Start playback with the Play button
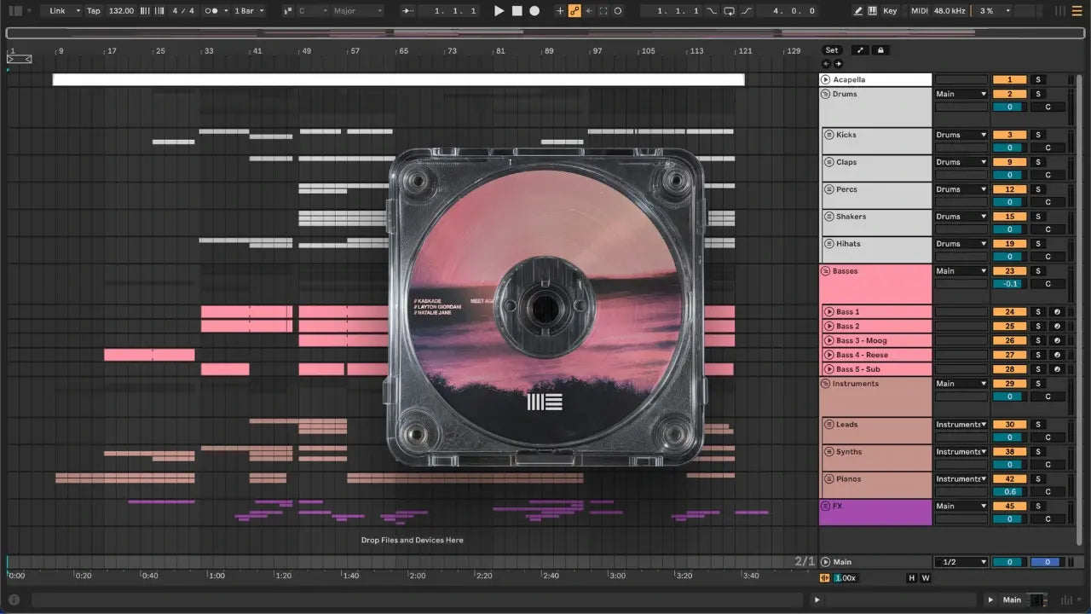 click(499, 11)
